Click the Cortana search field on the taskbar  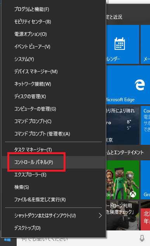pos(83,239)
